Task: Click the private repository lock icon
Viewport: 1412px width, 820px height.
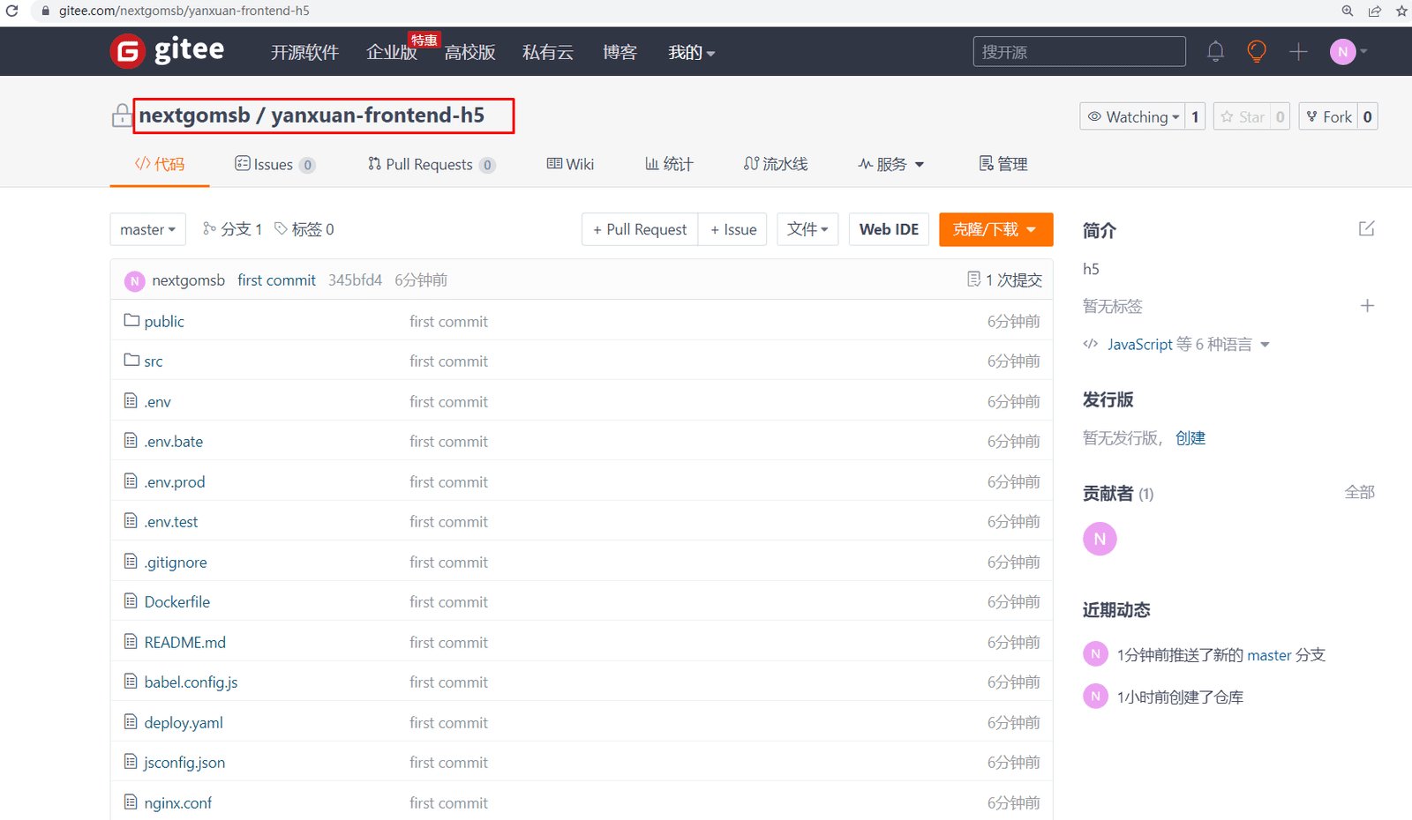Action: pyautogui.click(x=122, y=116)
